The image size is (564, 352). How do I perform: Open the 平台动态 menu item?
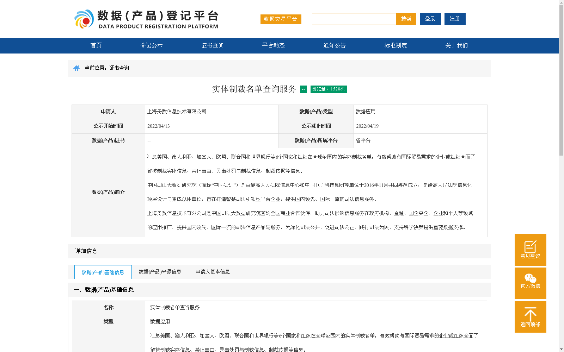[273, 45]
